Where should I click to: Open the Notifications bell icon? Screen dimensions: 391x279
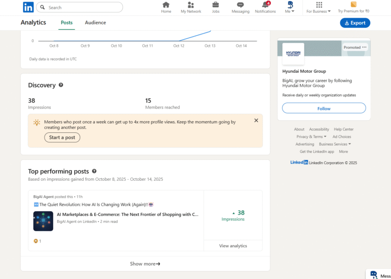point(265,5)
